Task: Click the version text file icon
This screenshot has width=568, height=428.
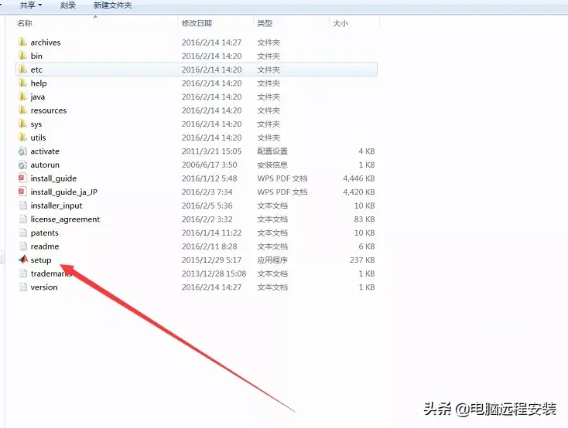Action: (22, 287)
